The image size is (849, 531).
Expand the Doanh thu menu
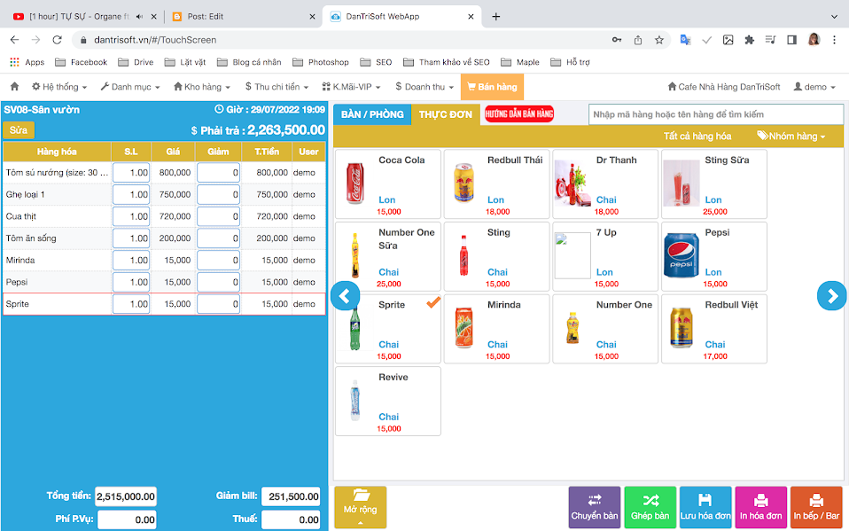[x=424, y=87]
